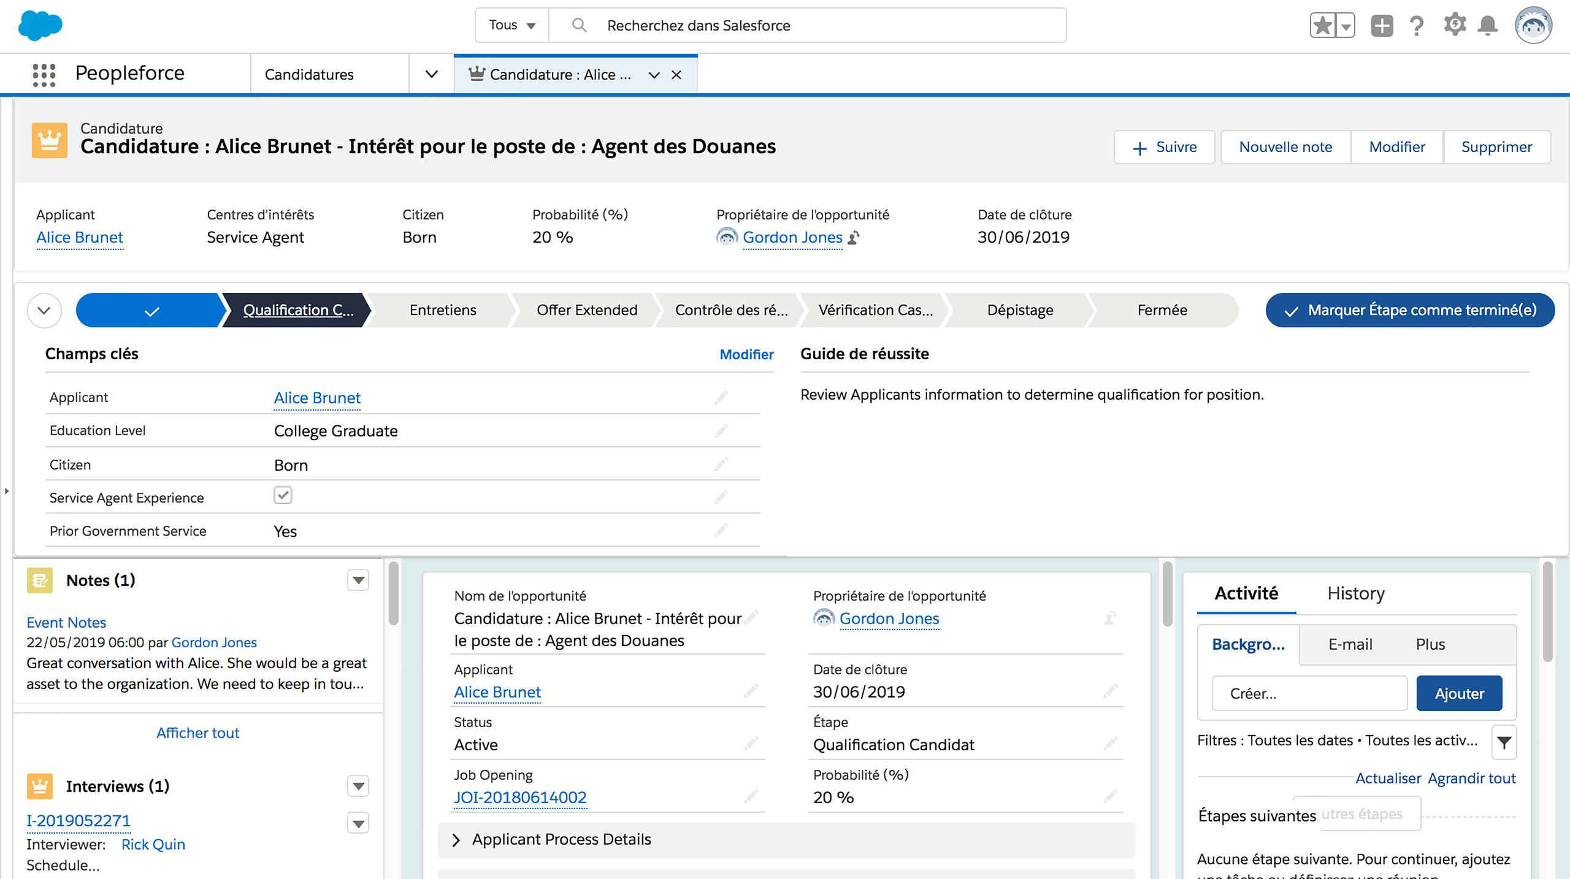This screenshot has width=1570, height=879.
Task: Click the Nouvelle note button
Action: click(1285, 147)
